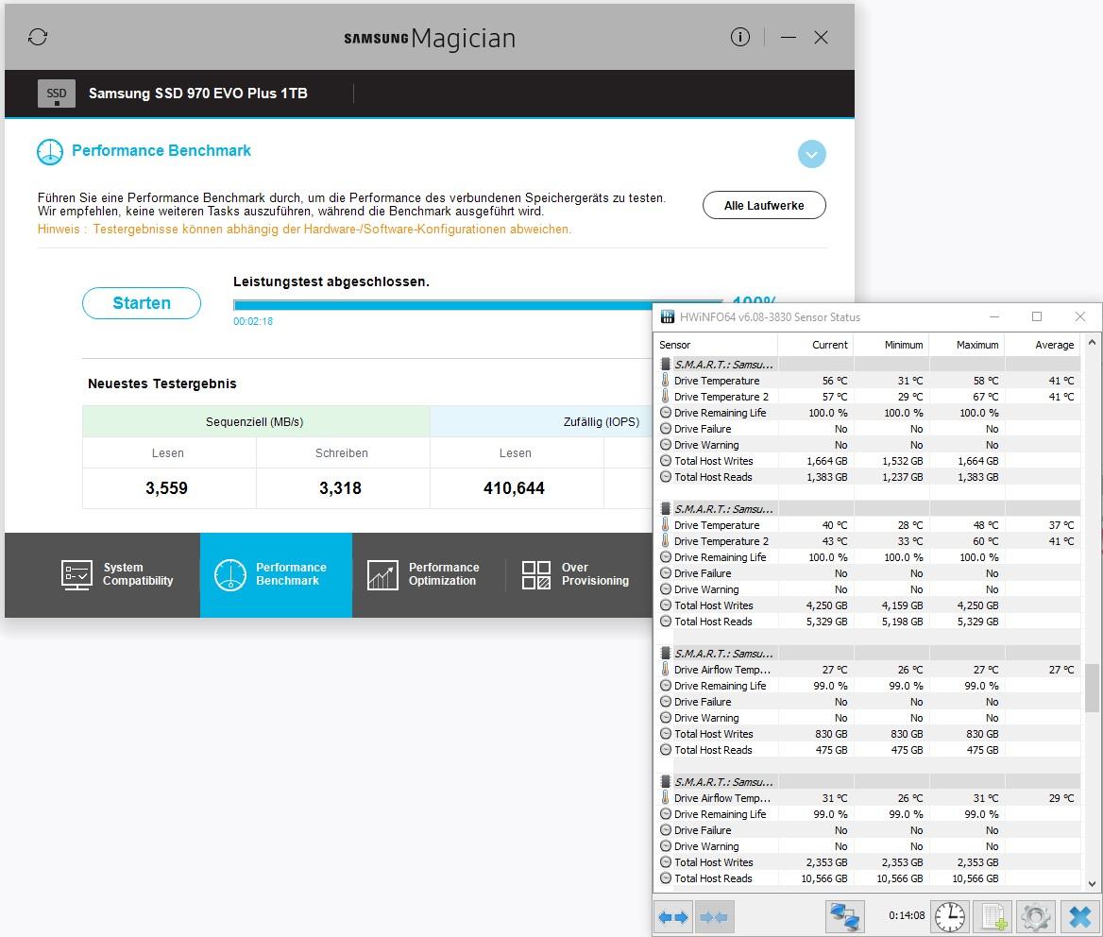Select Total Host Writes row with 4,250 GB

[867, 605]
